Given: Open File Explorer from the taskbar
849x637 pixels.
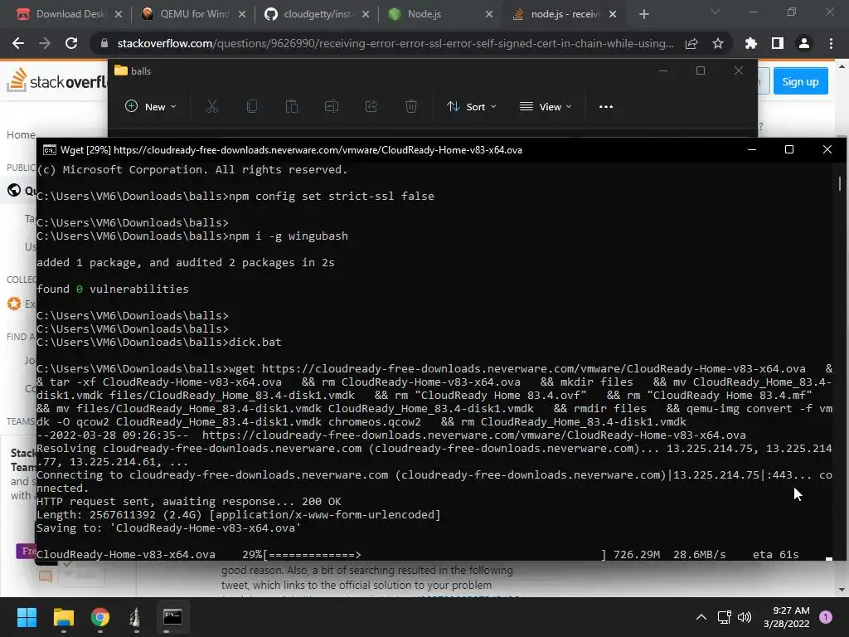Looking at the screenshot, I should click(63, 617).
